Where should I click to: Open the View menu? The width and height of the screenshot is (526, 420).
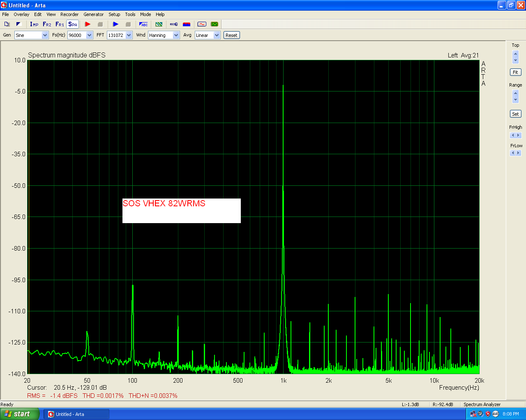51,14
